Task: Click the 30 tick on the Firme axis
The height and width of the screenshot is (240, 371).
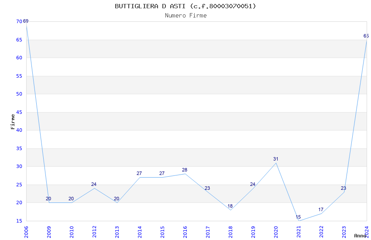Action: [19, 166]
